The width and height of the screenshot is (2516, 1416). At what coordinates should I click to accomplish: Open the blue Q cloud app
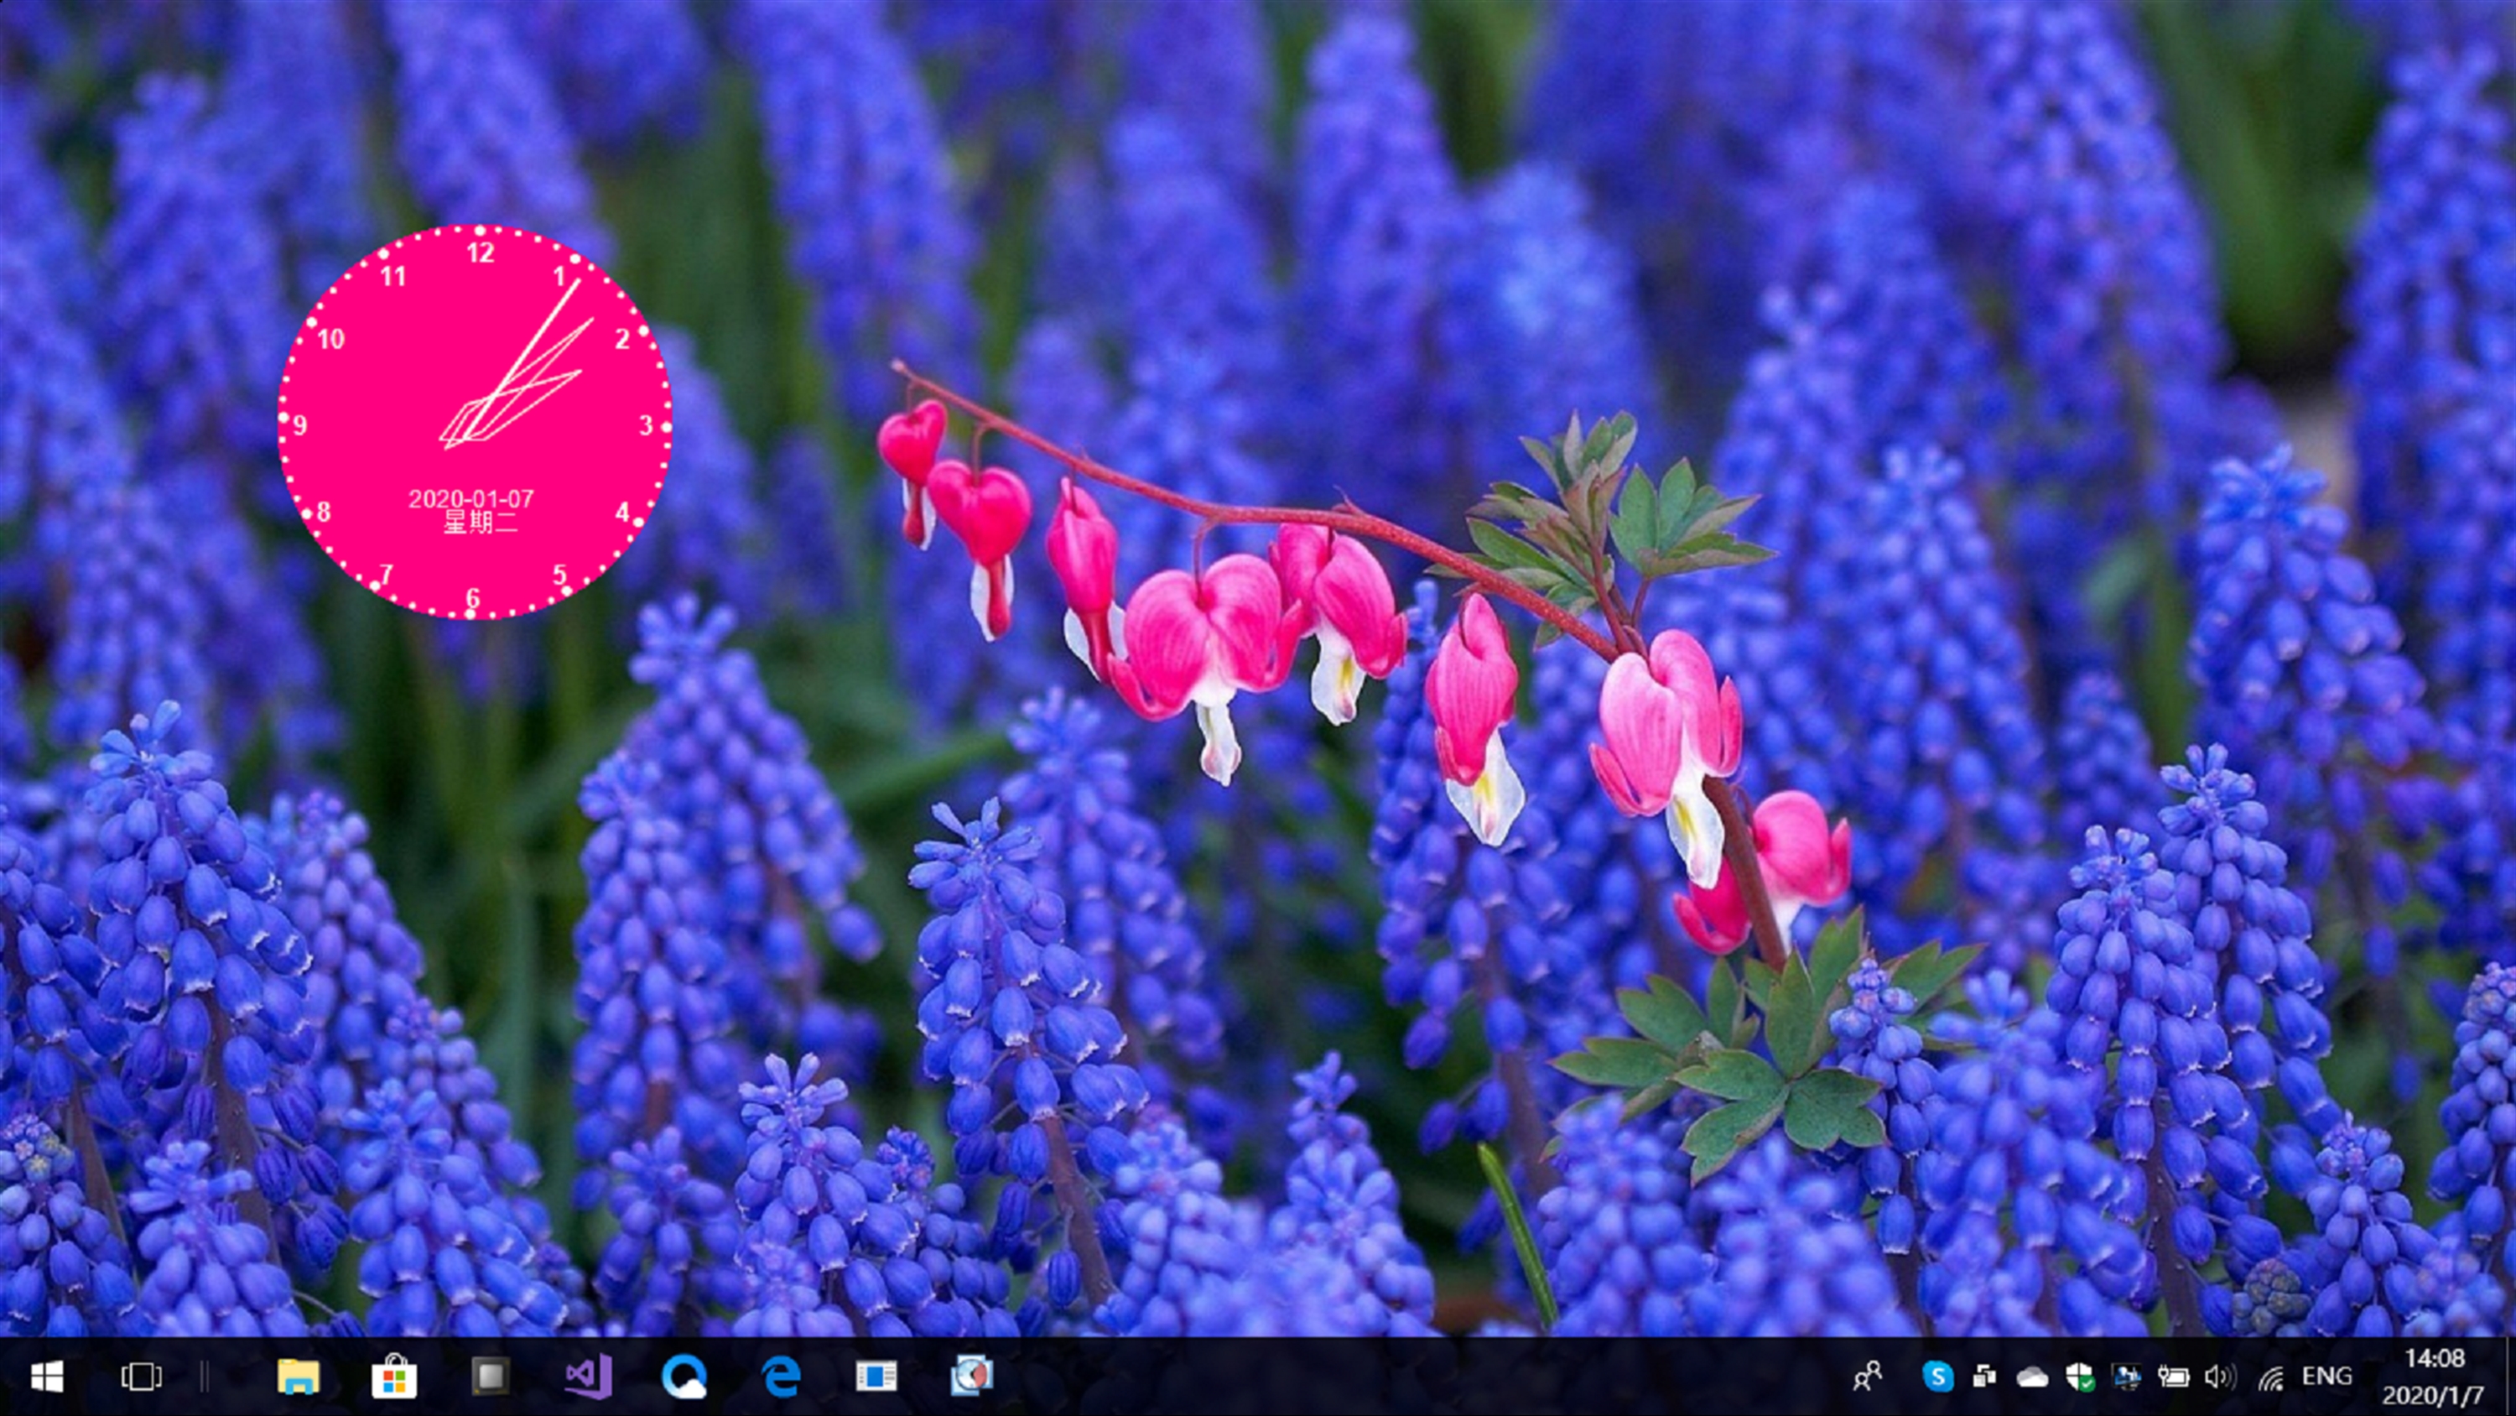684,1377
